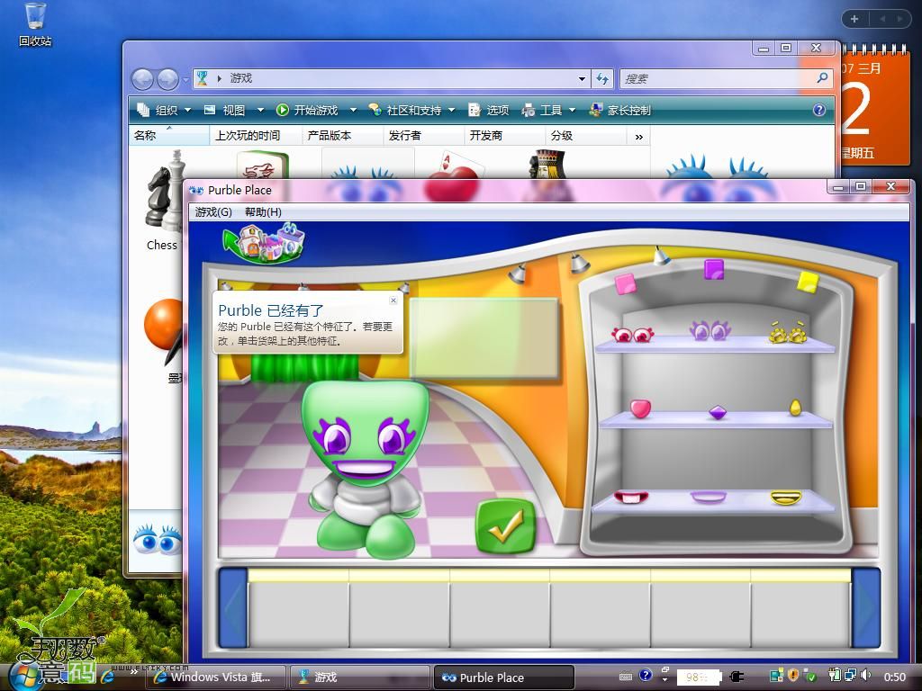Select the purple mouth on bottom shelf

pyautogui.click(x=708, y=497)
